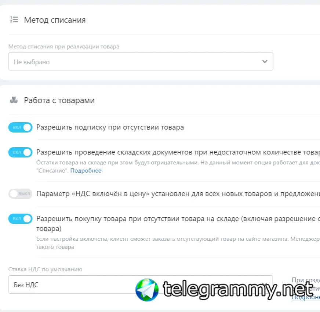Click the Разрешить покупку товара при отсутствии label

point(178,224)
